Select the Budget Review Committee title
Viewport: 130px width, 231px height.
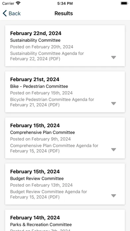tap(37, 179)
